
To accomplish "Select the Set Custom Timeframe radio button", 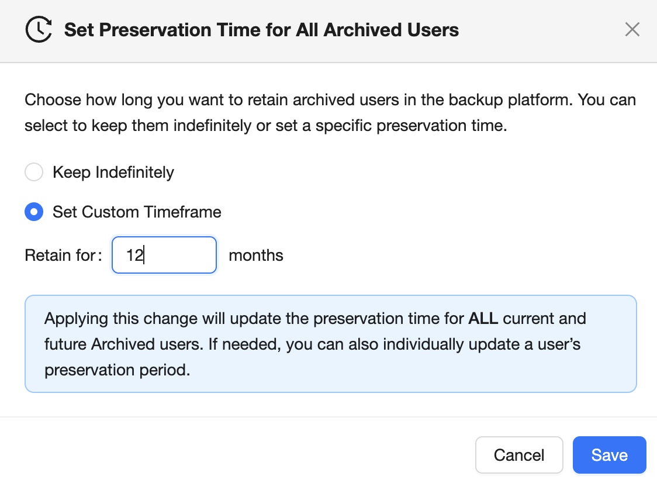I will (x=34, y=212).
